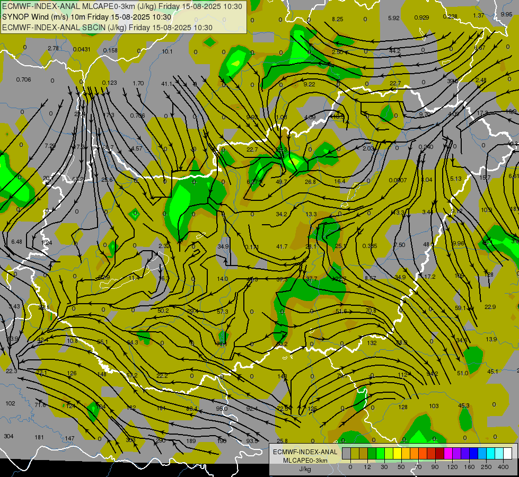Select the '160' legend scale label
Screen dimensions: 519x477
tap(469, 467)
